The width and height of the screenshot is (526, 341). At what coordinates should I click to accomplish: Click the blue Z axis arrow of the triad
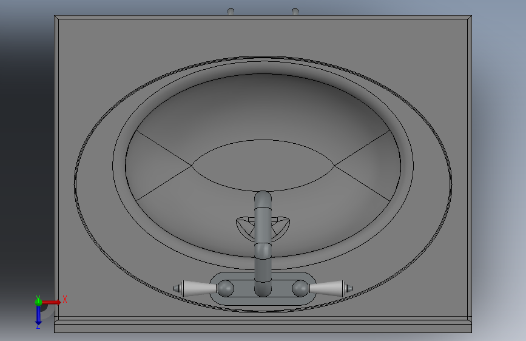(x=38, y=315)
